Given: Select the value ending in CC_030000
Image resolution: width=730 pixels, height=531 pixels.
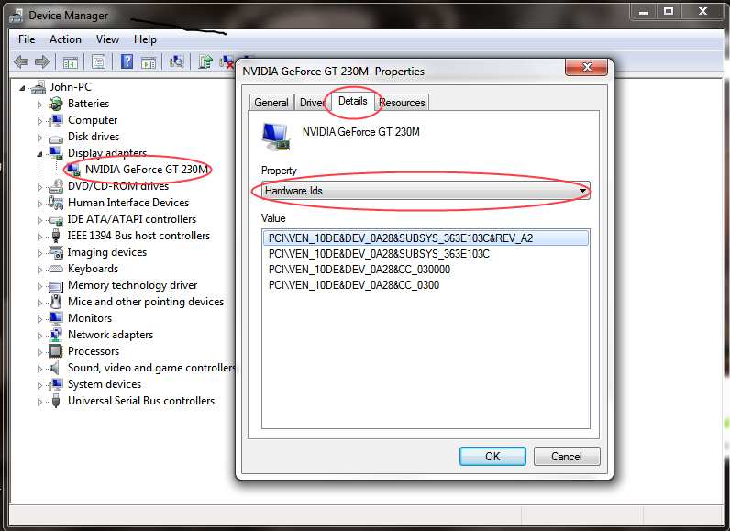Looking at the screenshot, I should click(426, 270).
